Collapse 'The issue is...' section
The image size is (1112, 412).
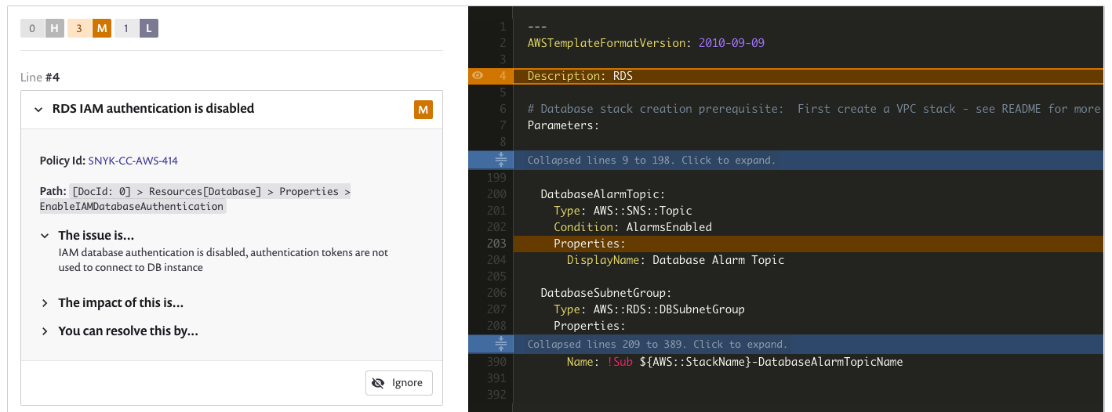pos(45,235)
